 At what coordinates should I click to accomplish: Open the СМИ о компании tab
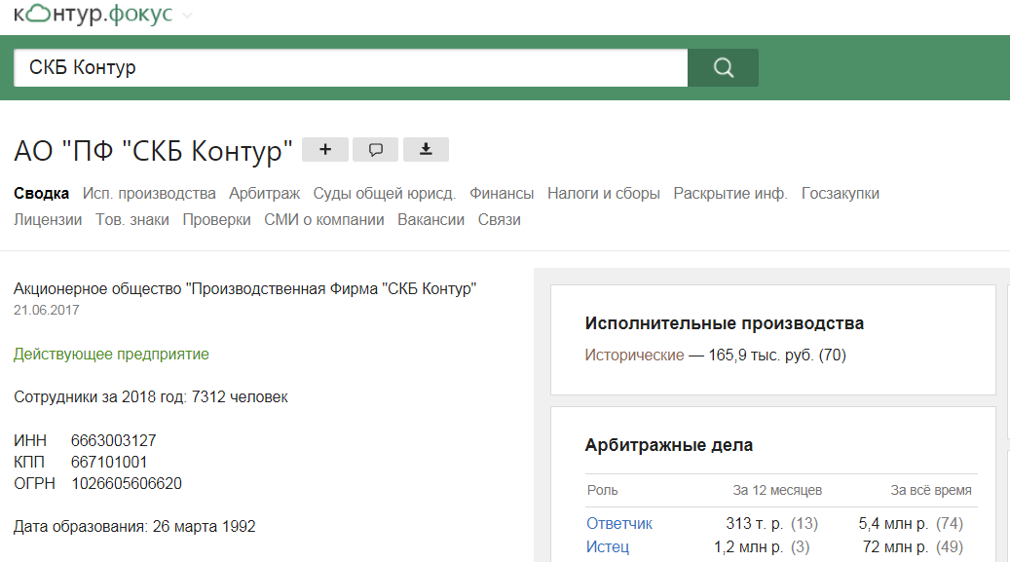[x=324, y=220]
